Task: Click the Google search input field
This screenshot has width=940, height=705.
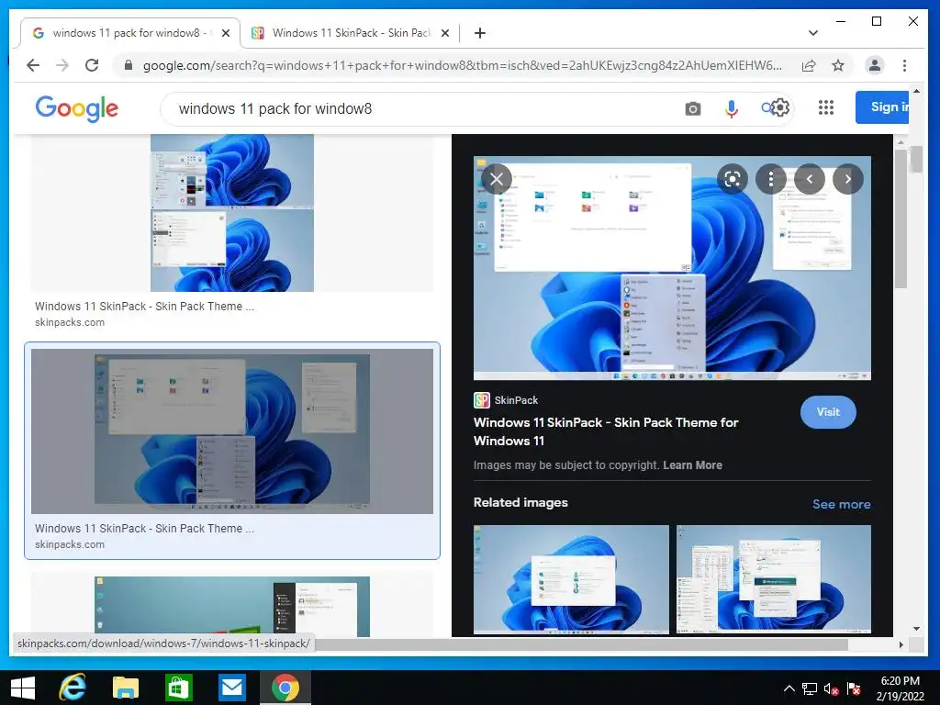Action: 420,109
